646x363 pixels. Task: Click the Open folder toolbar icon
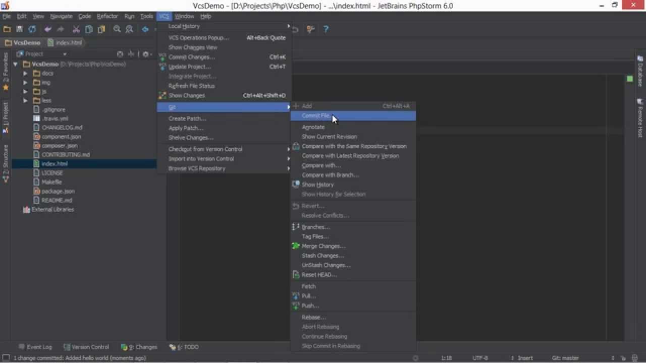click(x=7, y=30)
